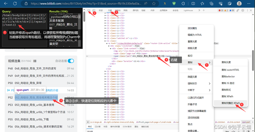Click the DevTools vertical scrollbar thumb

[x=253, y=60]
